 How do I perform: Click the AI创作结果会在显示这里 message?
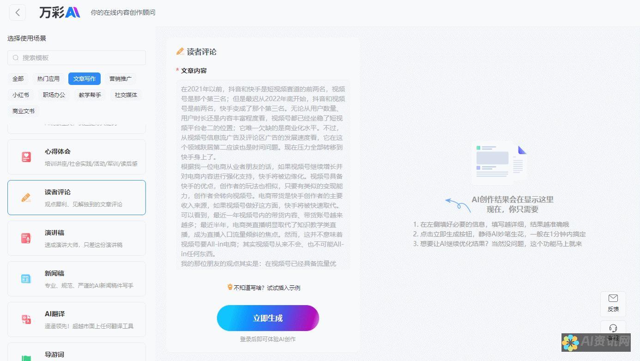coord(513,199)
